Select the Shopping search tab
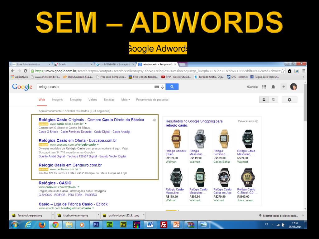Screen dimensions: 319x239 pyautogui.click(x=75, y=100)
